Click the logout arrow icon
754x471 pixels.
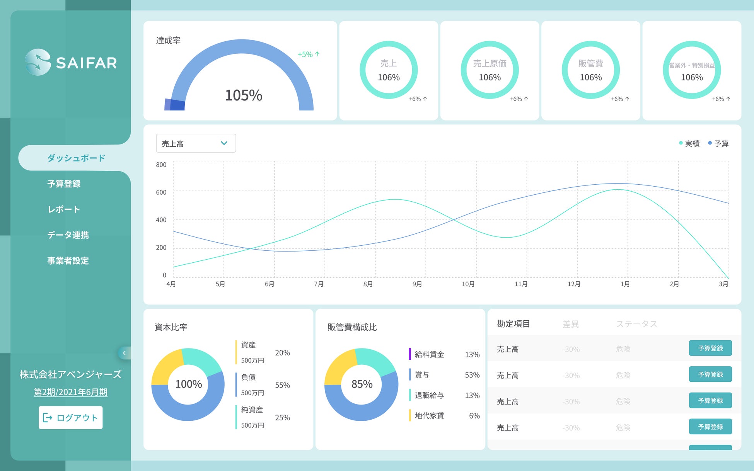[x=48, y=418]
